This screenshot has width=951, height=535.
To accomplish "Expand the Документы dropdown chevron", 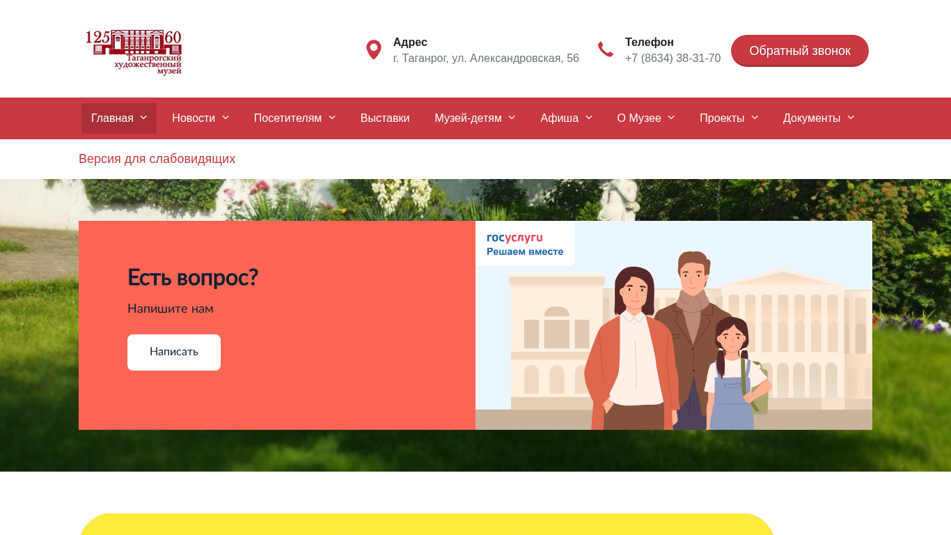I will tap(851, 118).
